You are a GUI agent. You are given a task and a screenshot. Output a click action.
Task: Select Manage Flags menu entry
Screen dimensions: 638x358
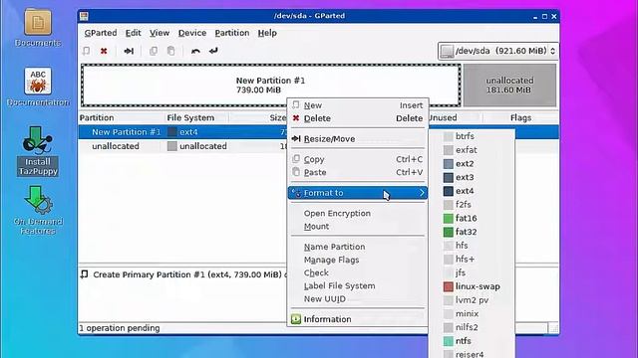click(x=358, y=260)
